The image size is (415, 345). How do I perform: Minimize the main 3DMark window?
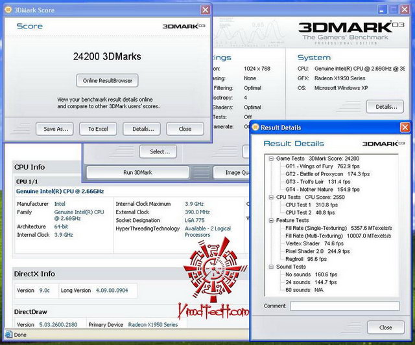coord(381,10)
